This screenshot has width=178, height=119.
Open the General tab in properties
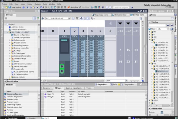pyautogui.click(x=47, y=88)
